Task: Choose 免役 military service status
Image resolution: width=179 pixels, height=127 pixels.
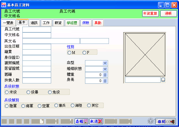Action: point(50,92)
